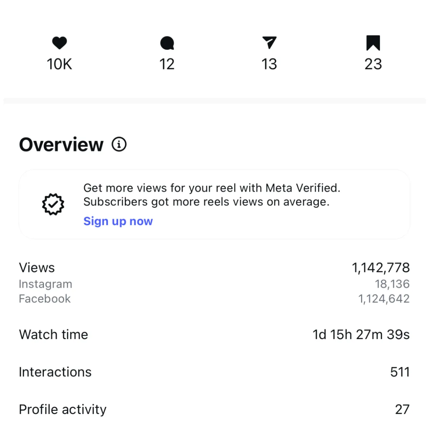429x428 pixels.
Task: Tap the paper plane shares icon
Action: (x=269, y=43)
